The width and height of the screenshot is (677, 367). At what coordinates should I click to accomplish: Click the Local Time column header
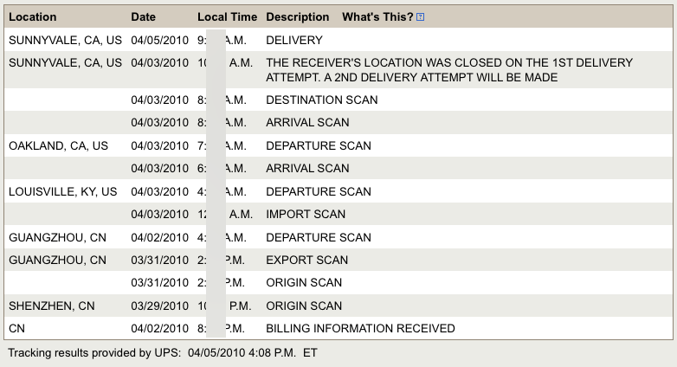227,16
